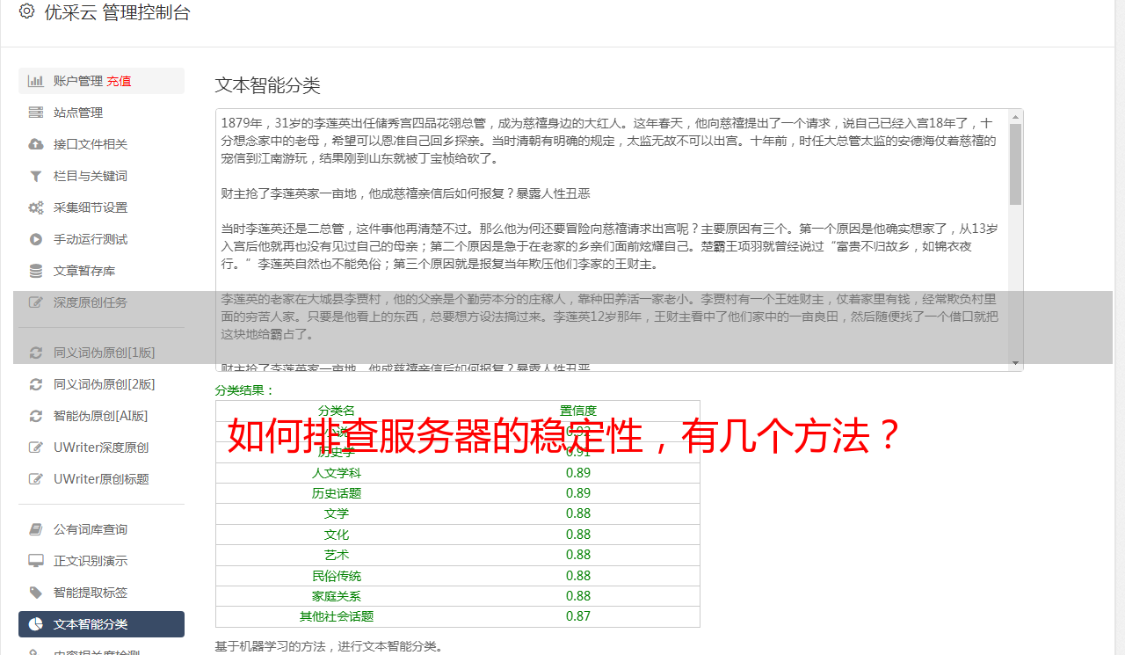Click the cloud upload icon for 接口文件相关
The image size is (1125, 655).
click(x=36, y=144)
